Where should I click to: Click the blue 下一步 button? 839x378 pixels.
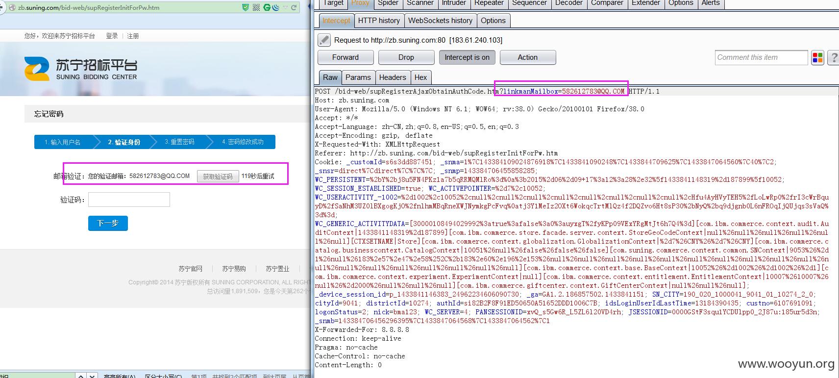pos(108,223)
